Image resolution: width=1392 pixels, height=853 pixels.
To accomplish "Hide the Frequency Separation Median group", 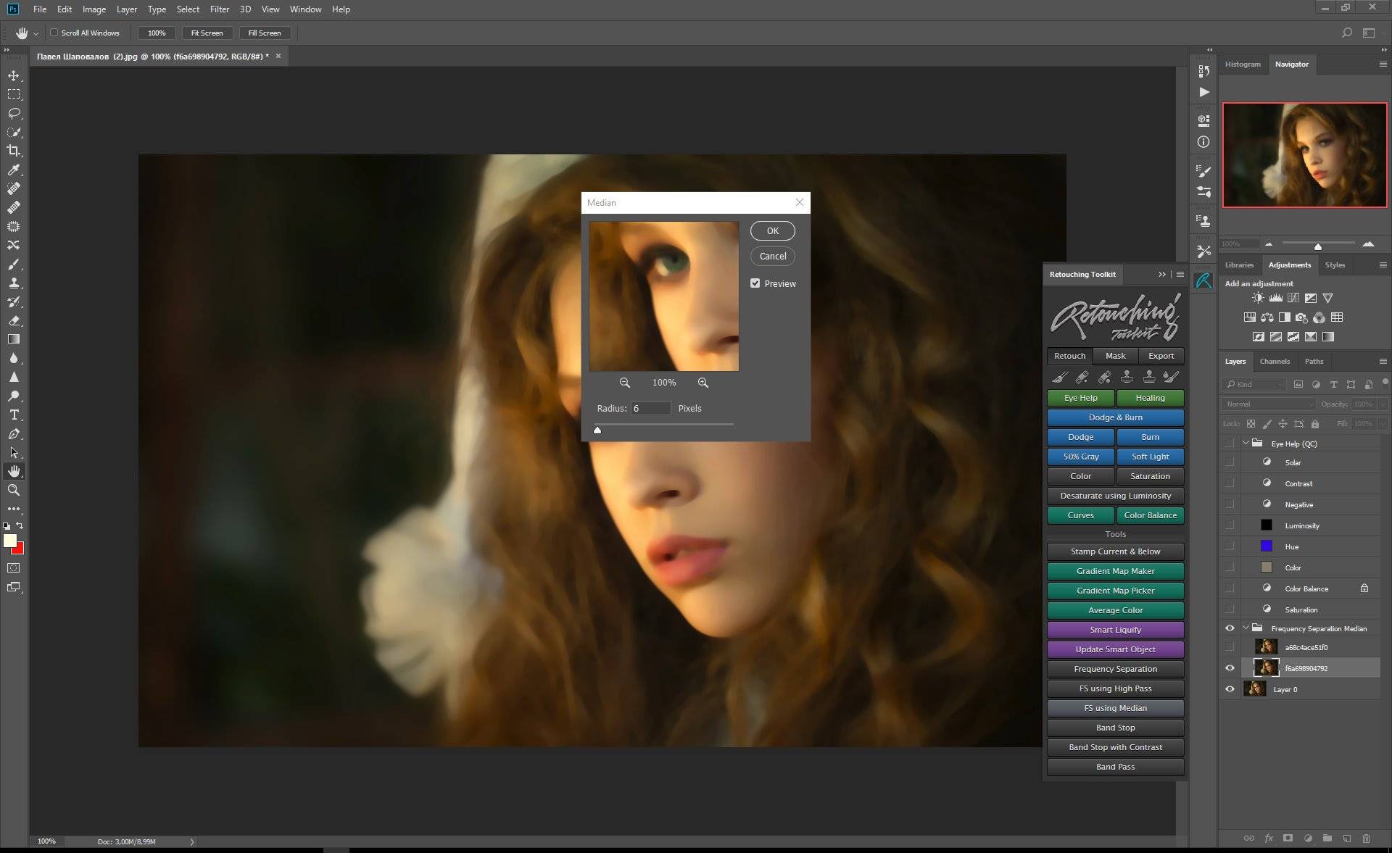I will (x=1230, y=628).
